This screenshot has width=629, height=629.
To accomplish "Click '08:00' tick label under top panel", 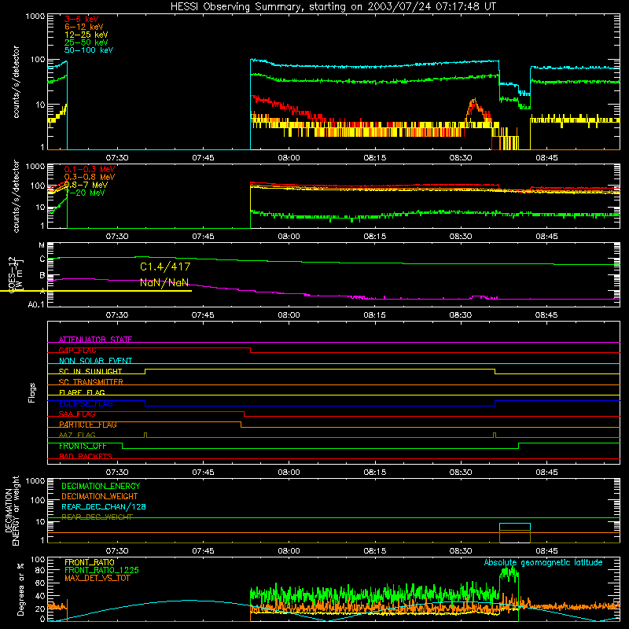I will pyautogui.click(x=289, y=158).
